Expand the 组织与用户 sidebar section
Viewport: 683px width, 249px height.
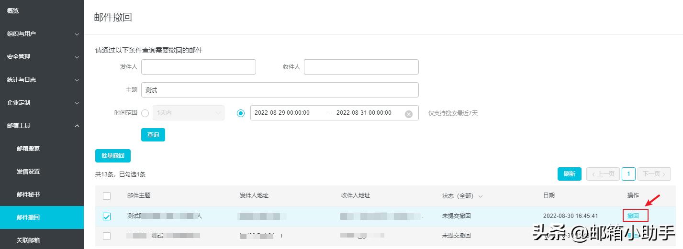tap(77, 34)
